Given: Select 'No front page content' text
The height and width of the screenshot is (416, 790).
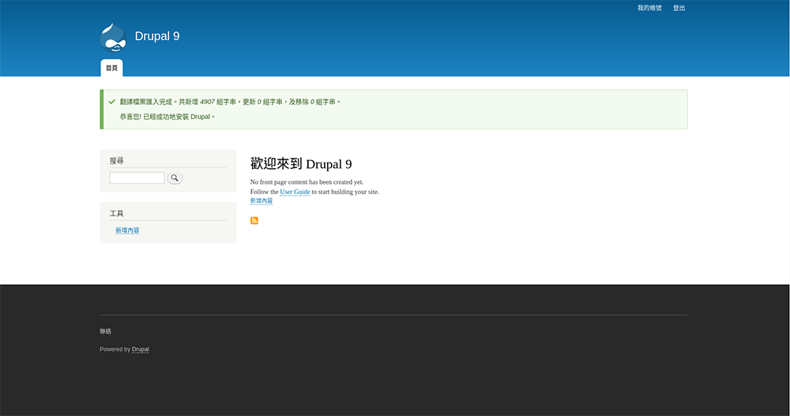Looking at the screenshot, I should (307, 182).
